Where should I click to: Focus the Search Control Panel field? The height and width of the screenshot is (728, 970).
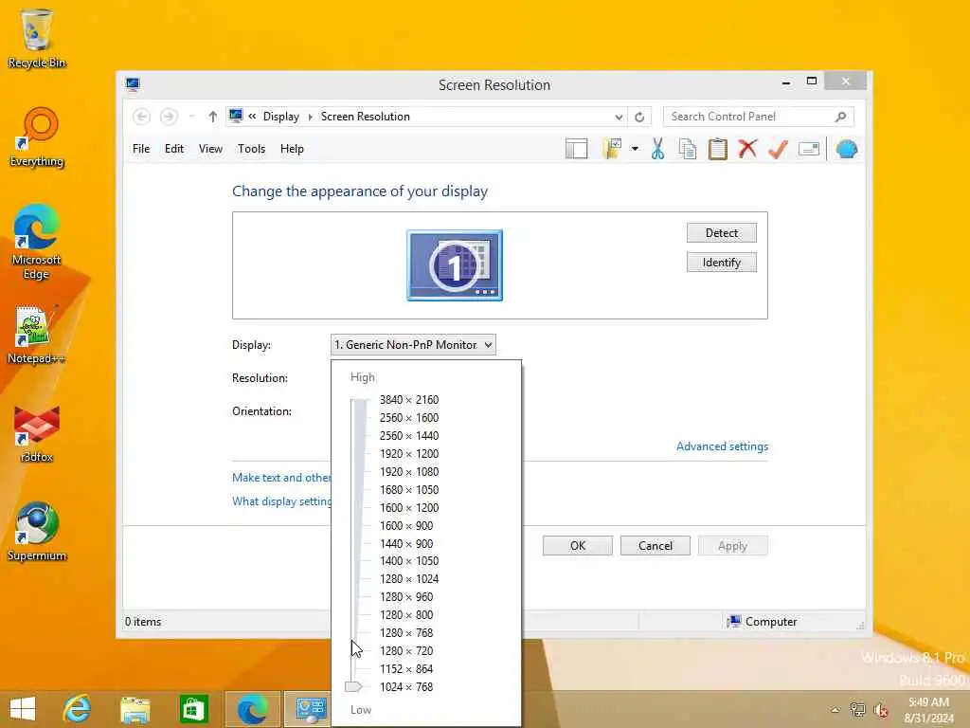(759, 117)
